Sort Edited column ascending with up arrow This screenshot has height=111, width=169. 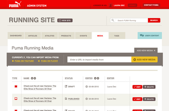(98, 78)
